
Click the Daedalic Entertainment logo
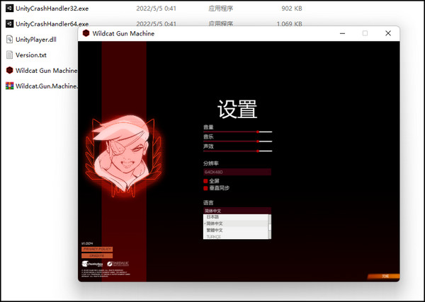click(118, 264)
